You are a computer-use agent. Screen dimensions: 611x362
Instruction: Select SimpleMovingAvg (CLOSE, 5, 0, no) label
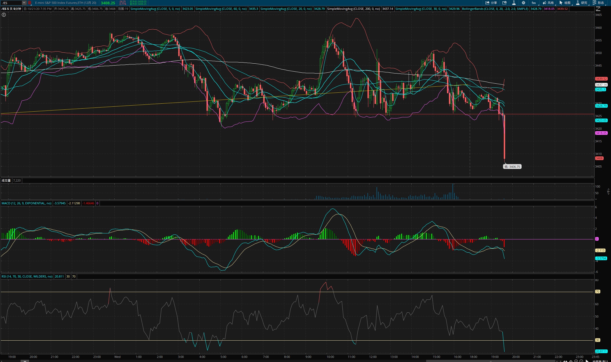click(x=155, y=9)
